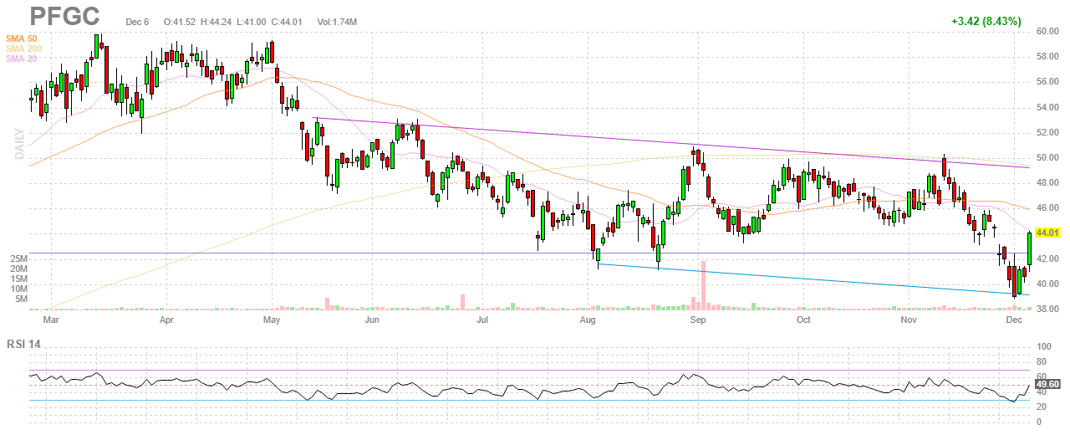1070x435 pixels.
Task: Click the tall volume spike bar near September
Action: 703,285
